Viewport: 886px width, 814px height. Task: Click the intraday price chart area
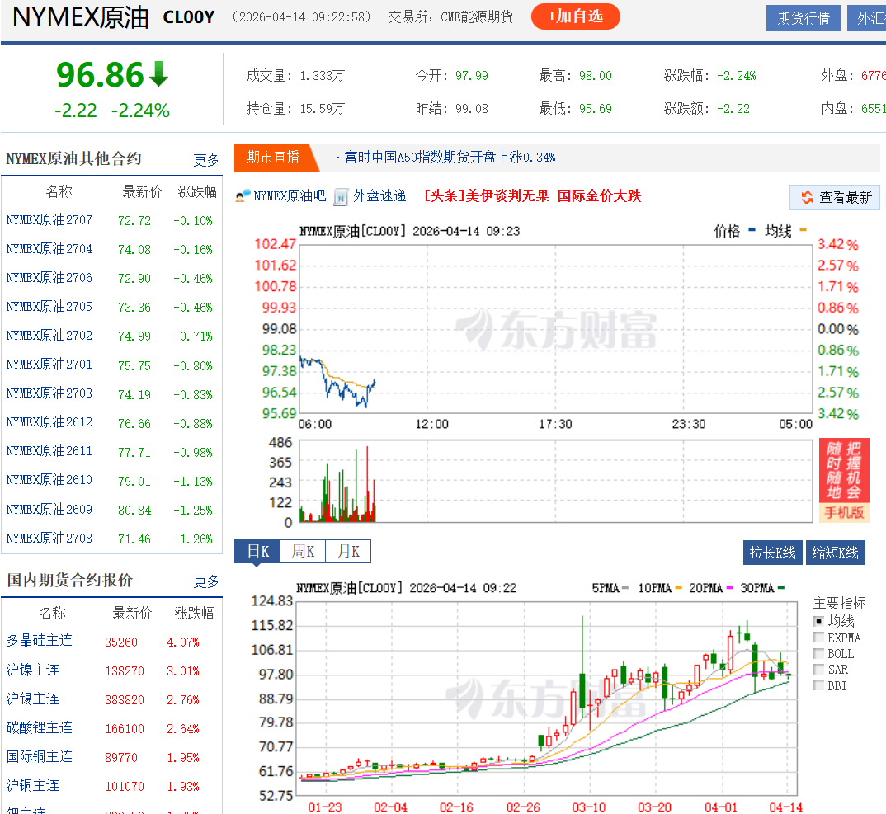click(x=555, y=329)
